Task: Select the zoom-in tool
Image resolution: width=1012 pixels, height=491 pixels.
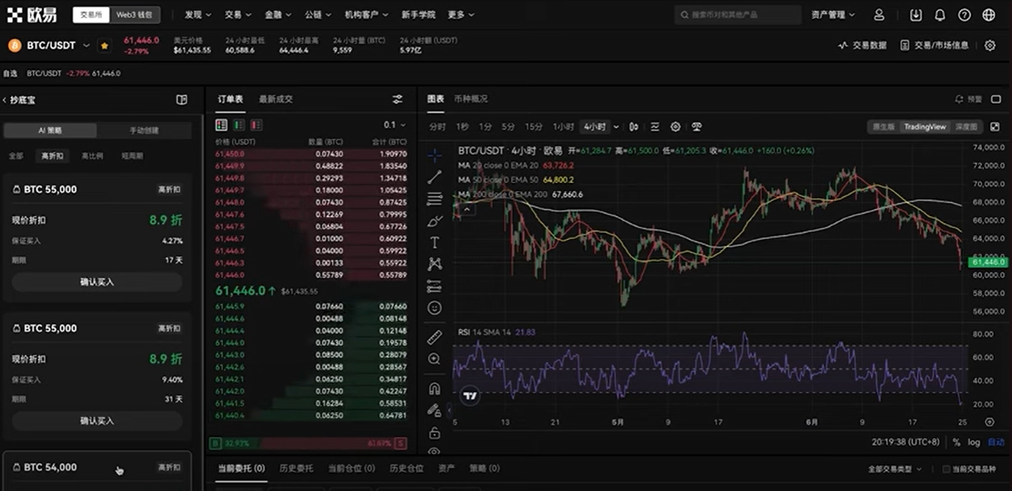Action: point(435,359)
